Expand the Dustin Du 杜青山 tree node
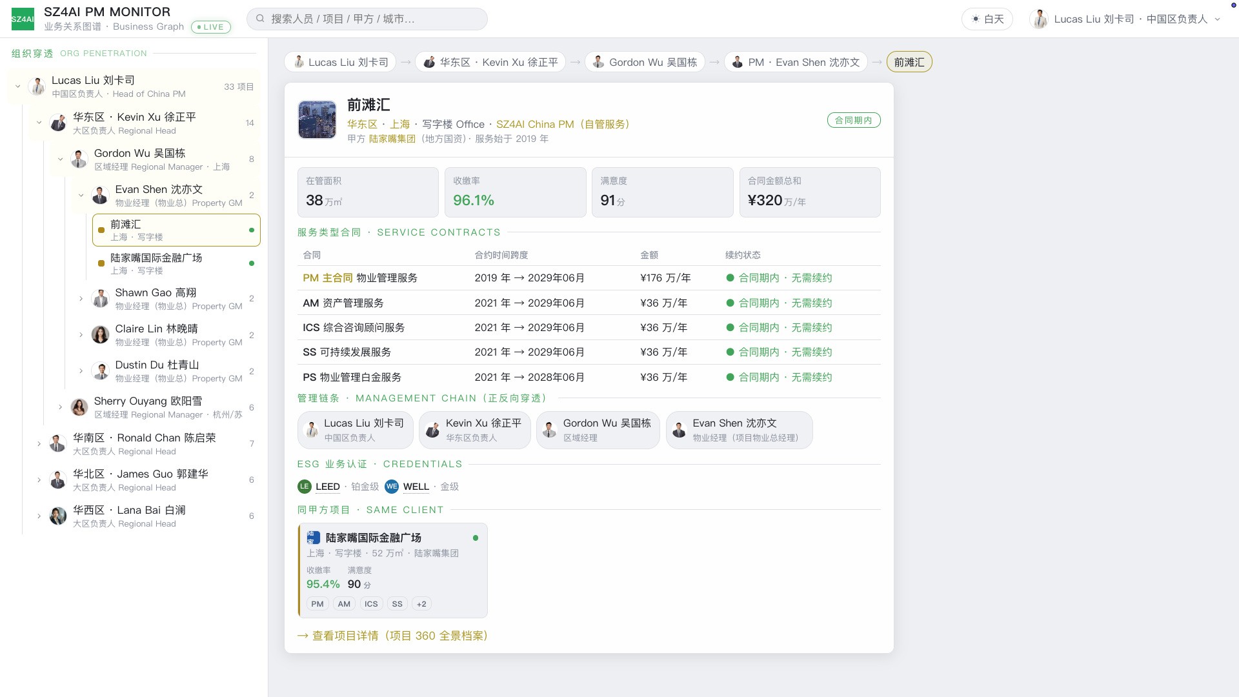 pyautogui.click(x=81, y=370)
